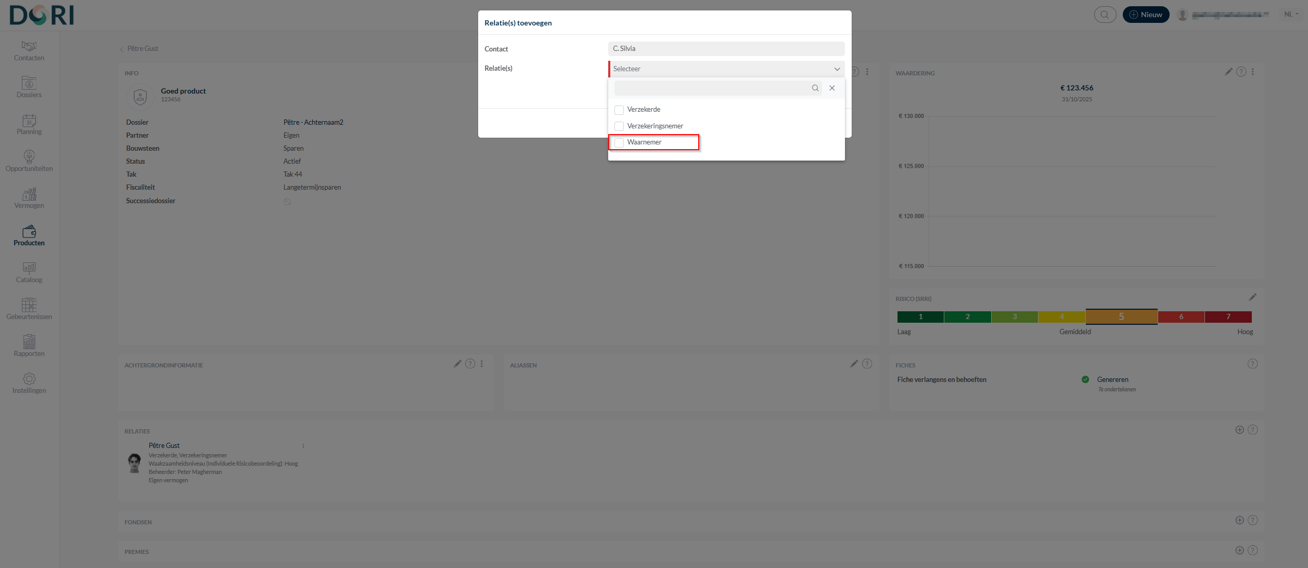1308x568 pixels.
Task: Click Genereren link in Fiches
Action: [x=1112, y=380]
